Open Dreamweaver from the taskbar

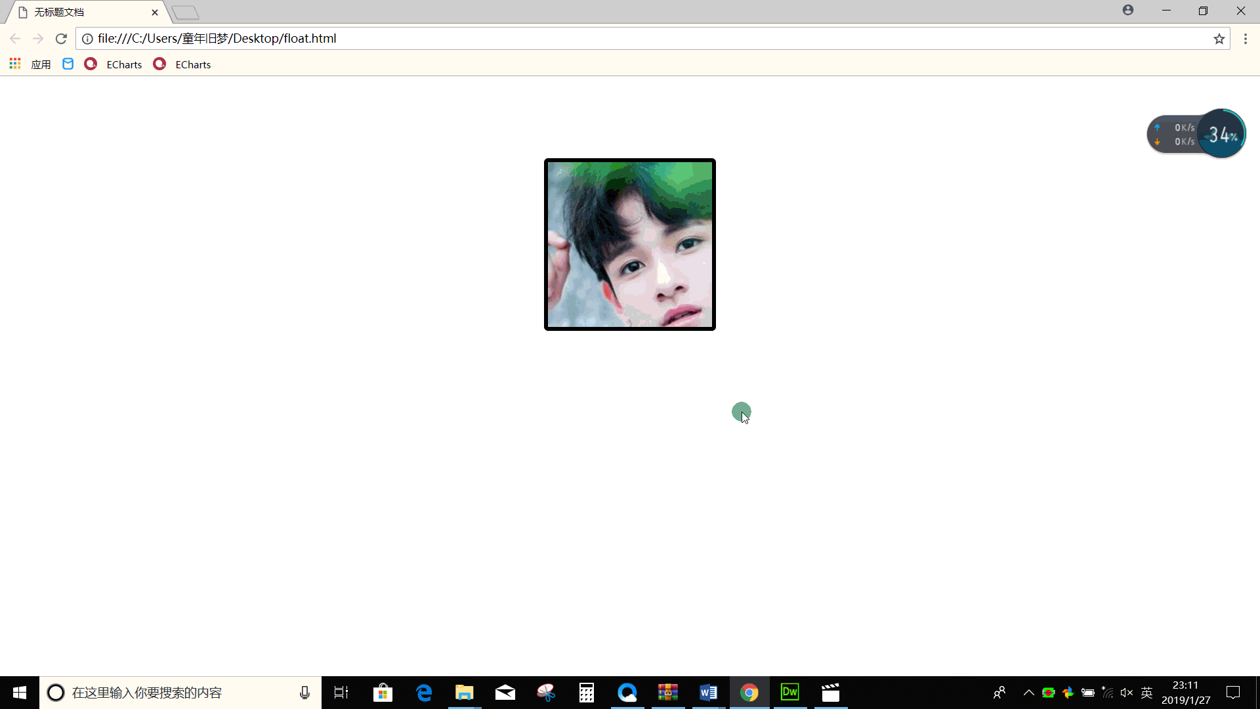pos(789,693)
